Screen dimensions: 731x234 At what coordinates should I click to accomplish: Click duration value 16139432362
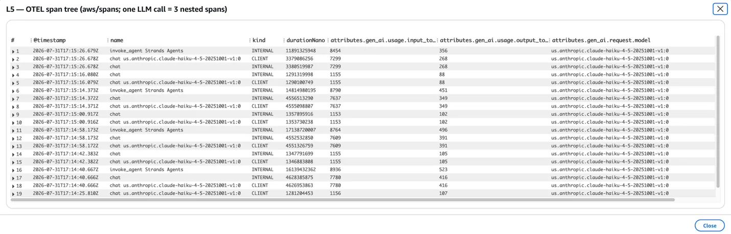[x=301, y=169]
